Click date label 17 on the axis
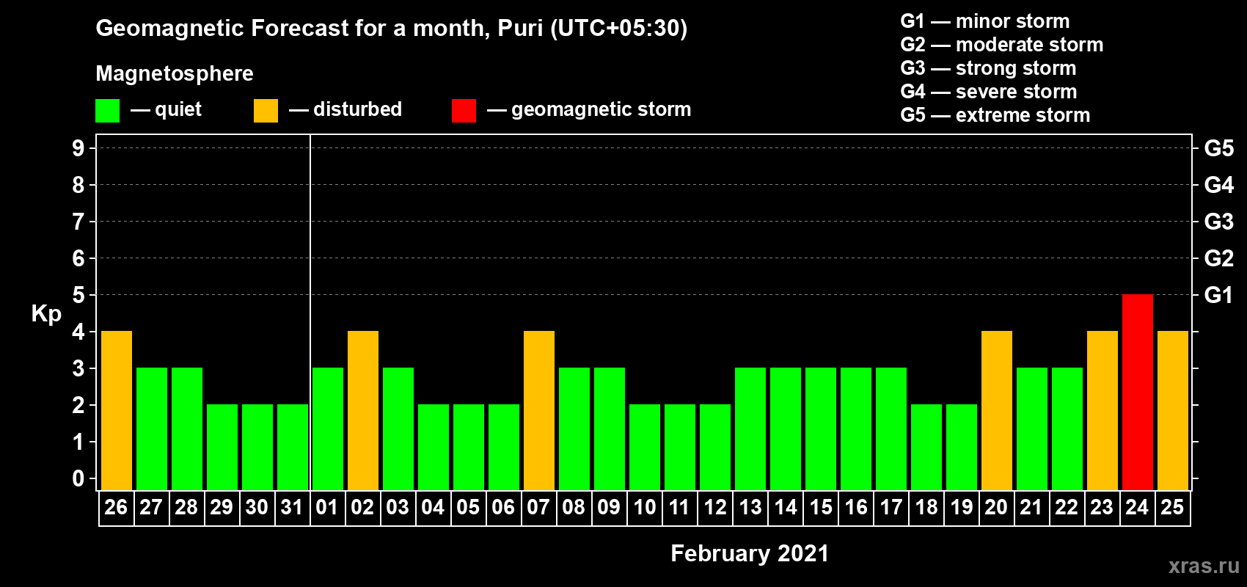 [x=891, y=507]
